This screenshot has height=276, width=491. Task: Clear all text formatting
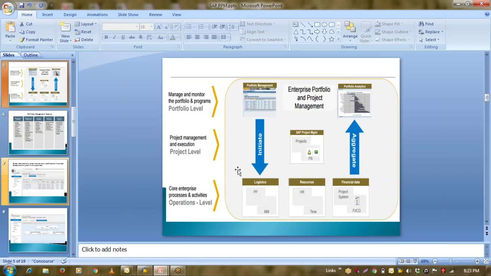(176, 27)
